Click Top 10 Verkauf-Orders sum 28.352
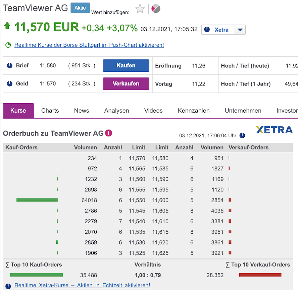Screen dimensions: 298x295 click(x=215, y=275)
